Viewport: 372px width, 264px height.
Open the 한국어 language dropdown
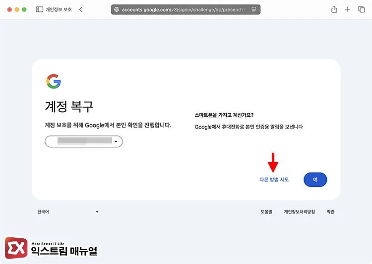click(68, 212)
